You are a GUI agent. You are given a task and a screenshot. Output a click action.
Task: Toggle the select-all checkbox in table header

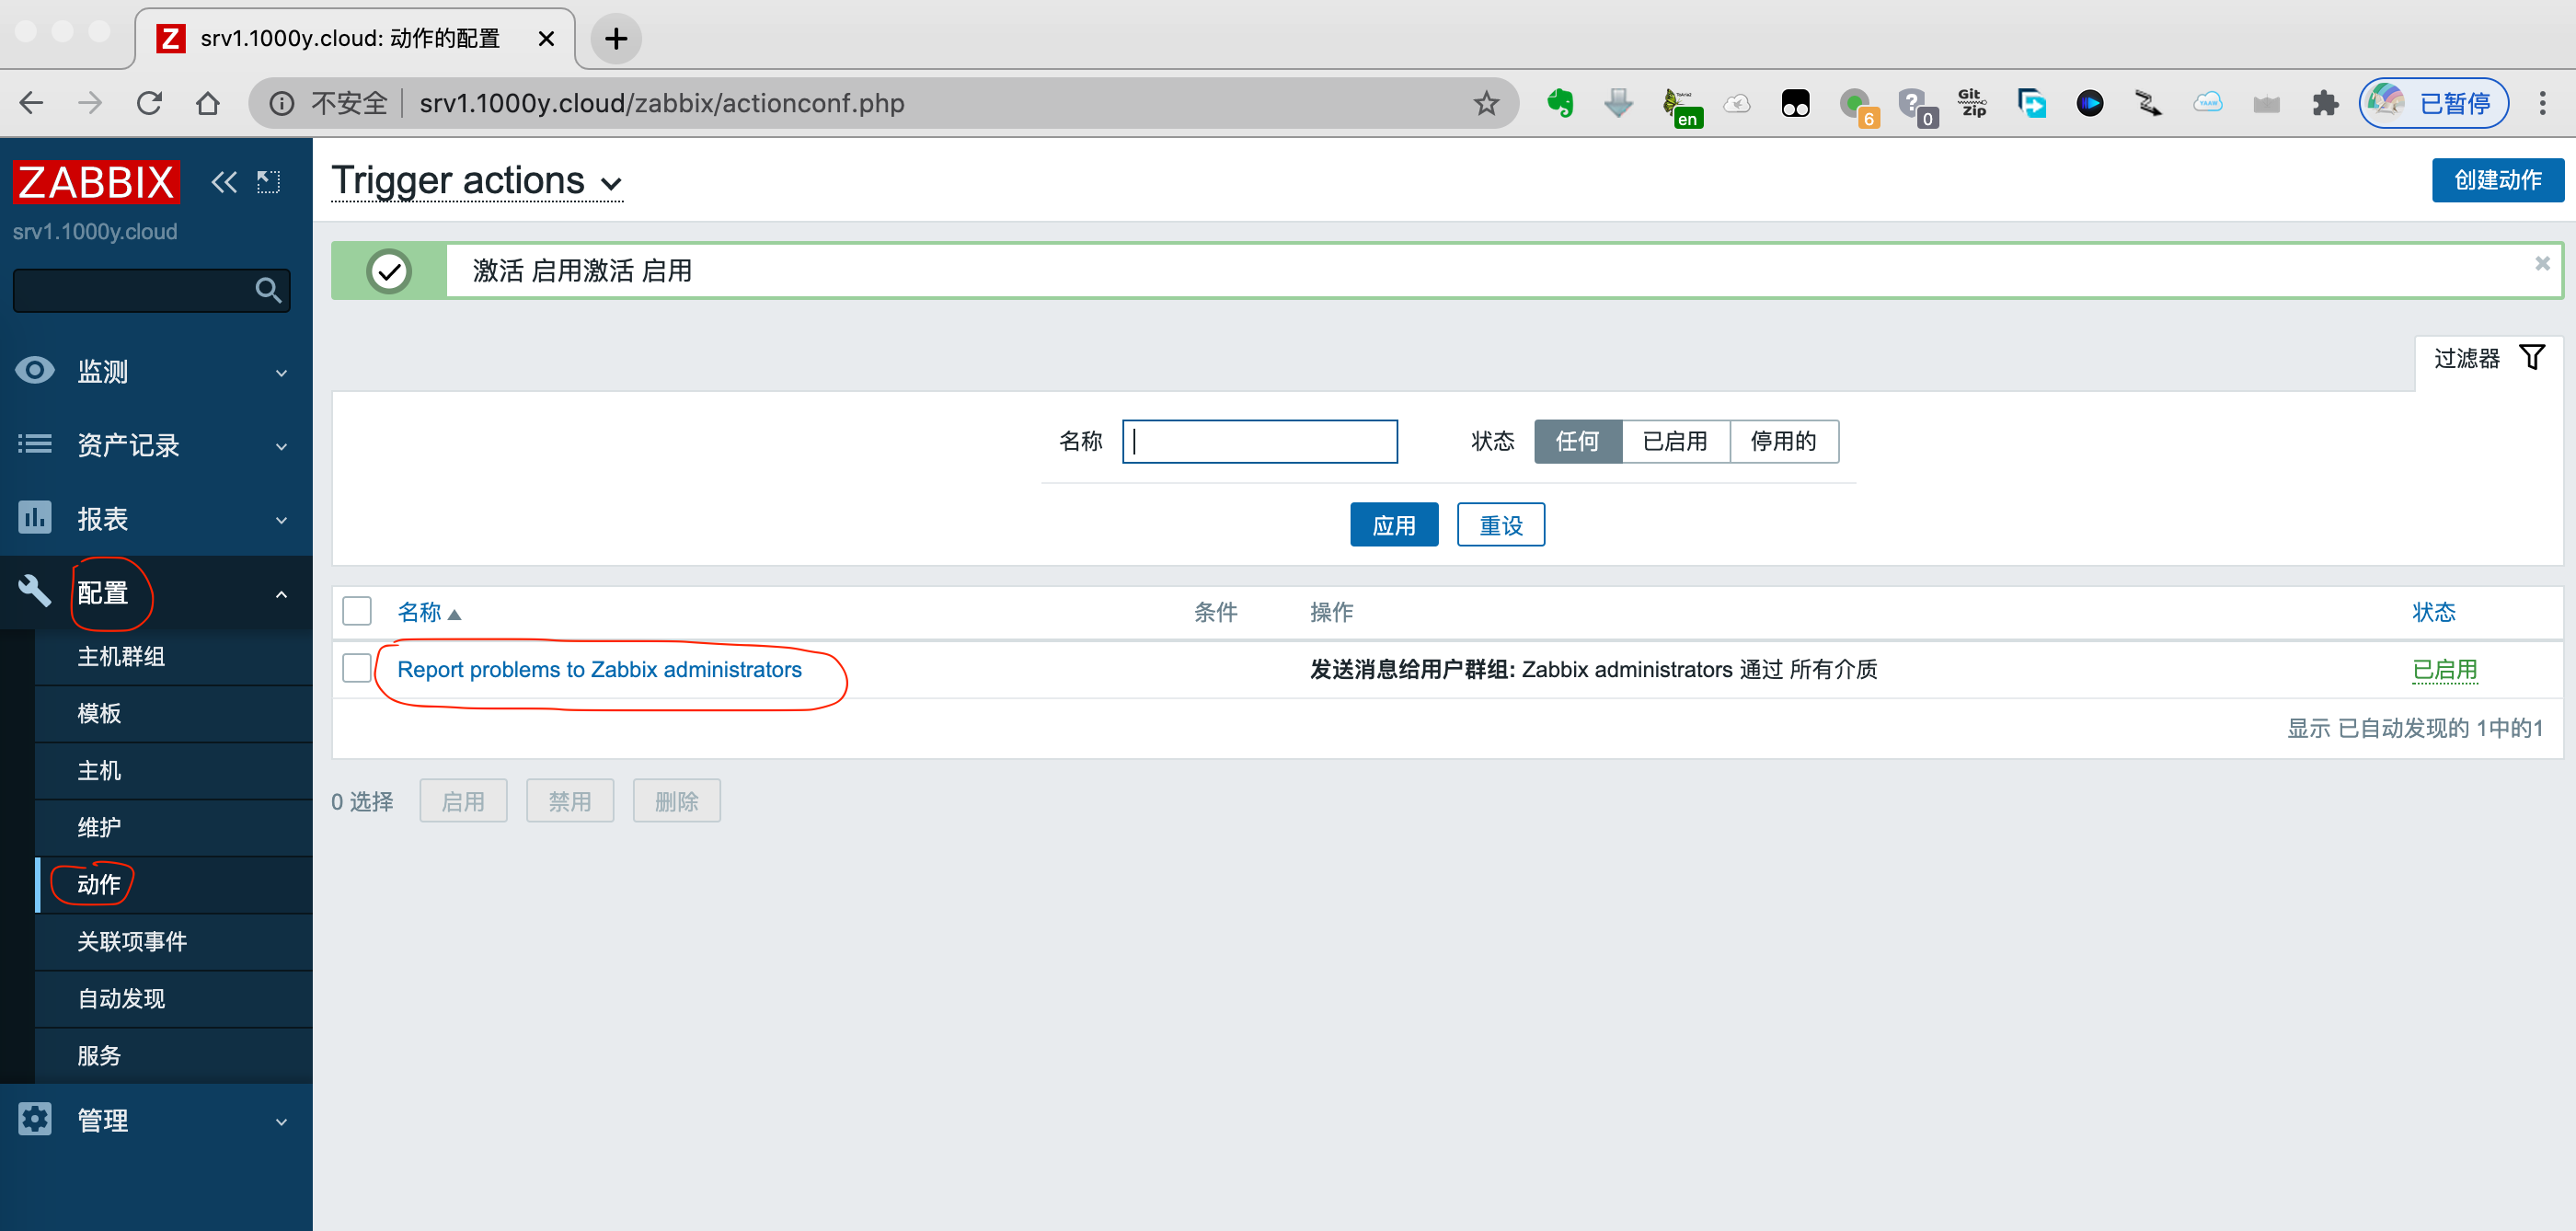point(356,610)
